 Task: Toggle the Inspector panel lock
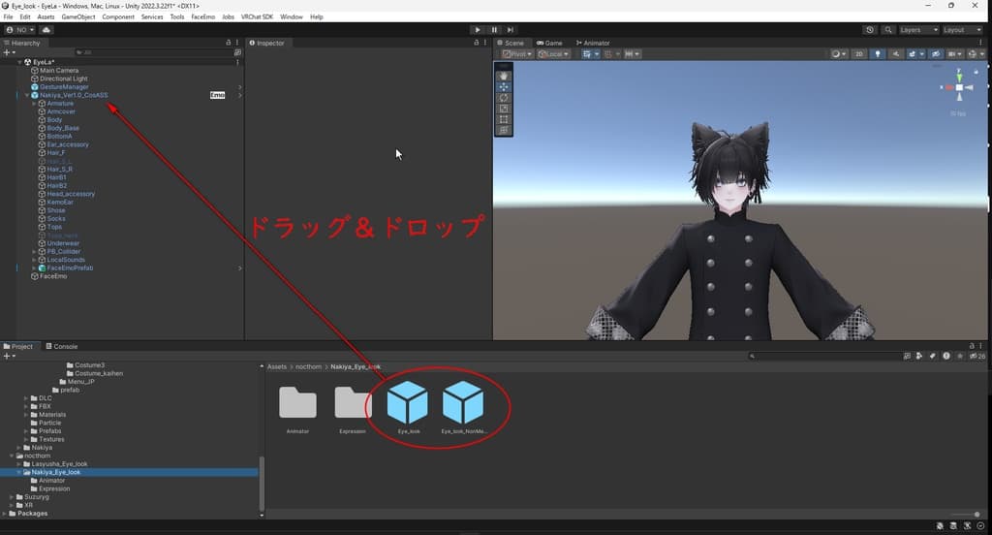(477, 43)
